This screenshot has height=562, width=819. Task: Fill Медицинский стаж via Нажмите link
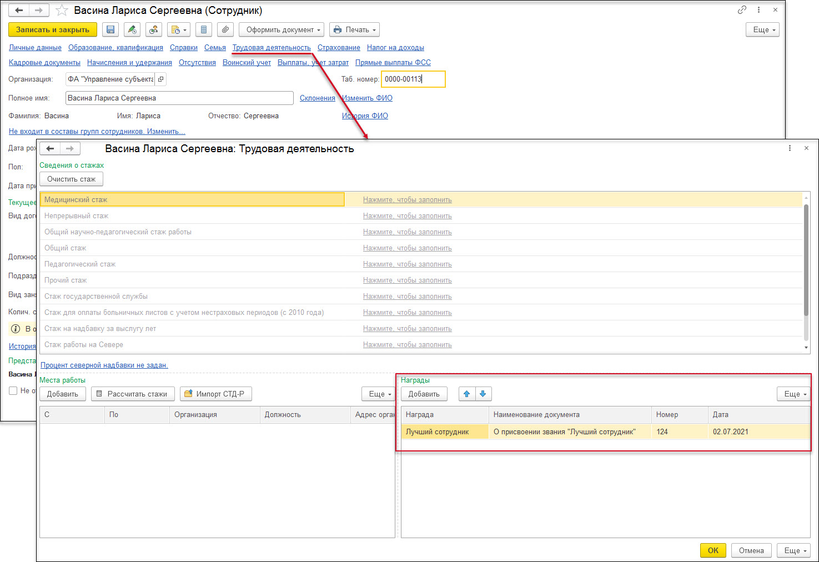(x=408, y=200)
